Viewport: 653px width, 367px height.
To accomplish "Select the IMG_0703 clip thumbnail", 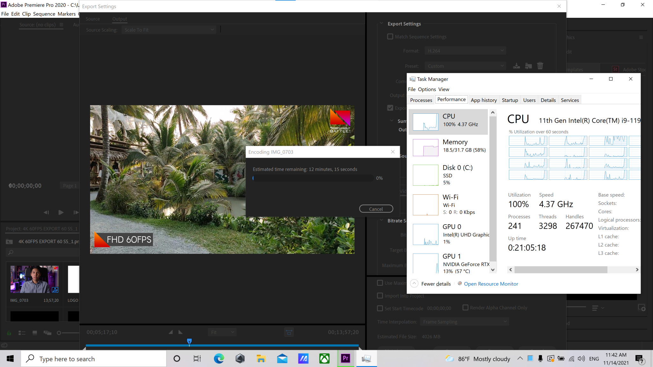I will coord(34,279).
